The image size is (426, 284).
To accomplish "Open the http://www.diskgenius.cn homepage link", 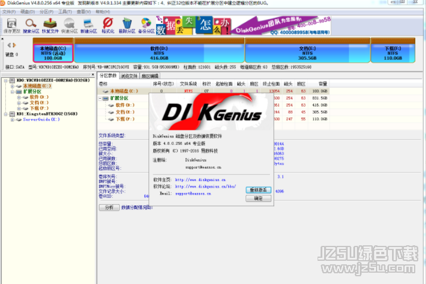I will (x=200, y=180).
